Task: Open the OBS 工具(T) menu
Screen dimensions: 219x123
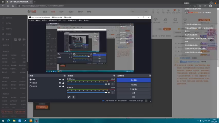Action: [x=80, y=20]
